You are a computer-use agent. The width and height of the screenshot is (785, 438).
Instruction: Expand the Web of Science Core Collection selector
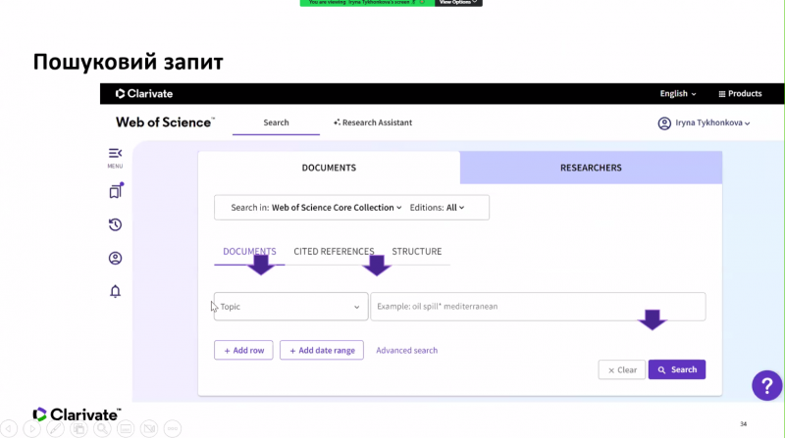[x=337, y=208]
